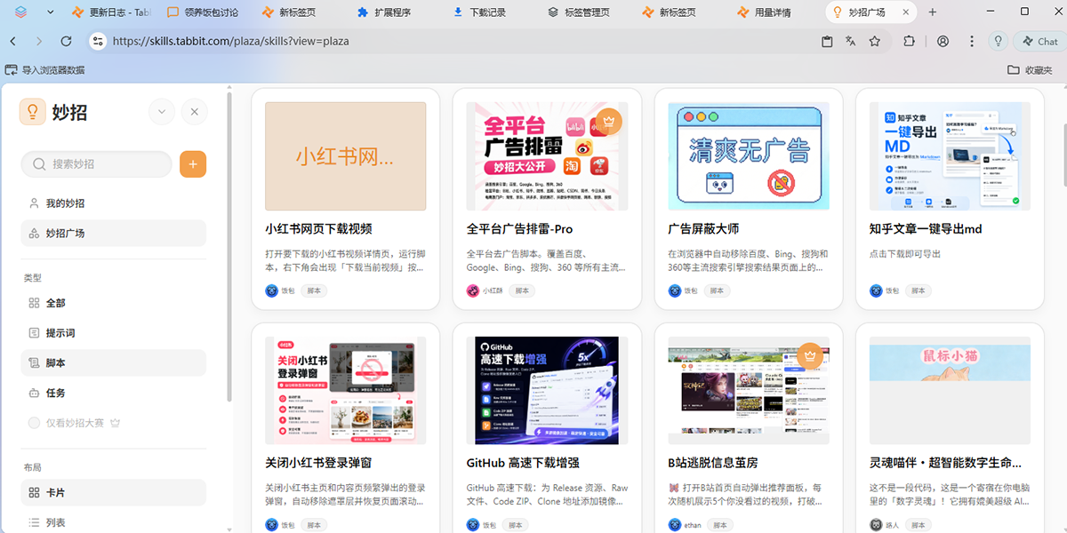Click the 小红书网页下载视频 title
This screenshot has width=1067, height=533.
point(318,228)
